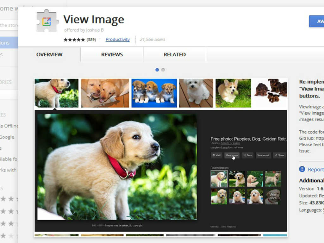The height and width of the screenshot is (243, 324).
Task: Open the Overview tab
Action: coord(49,54)
